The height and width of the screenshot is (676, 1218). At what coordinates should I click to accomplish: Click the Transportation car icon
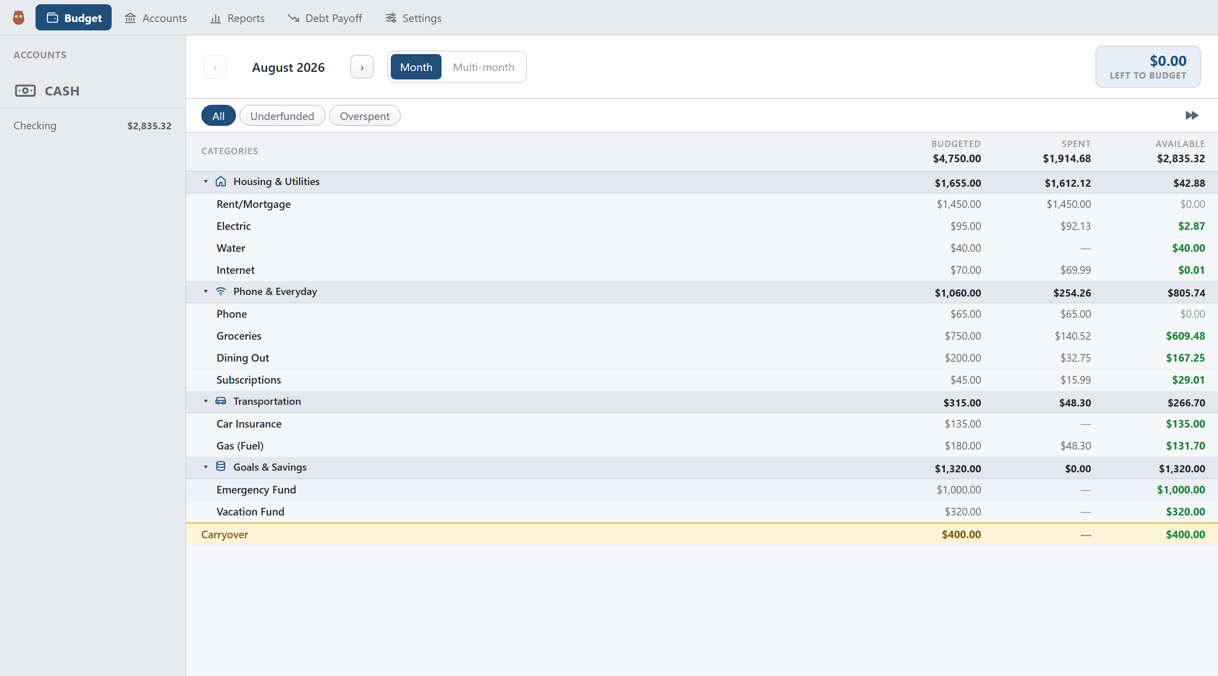(221, 401)
